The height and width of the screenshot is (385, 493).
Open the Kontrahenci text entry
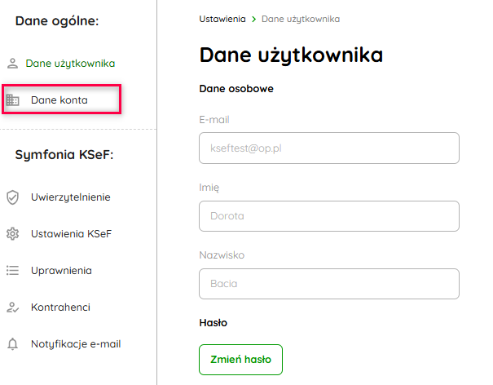click(60, 308)
